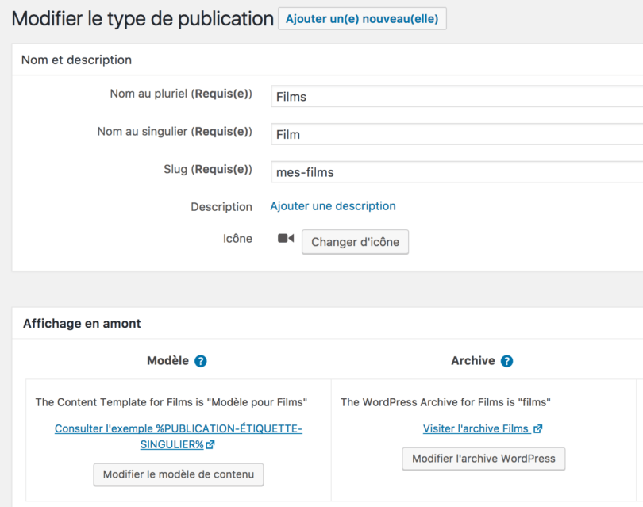Click the Changer d'icône button
This screenshot has height=507, width=643.
[x=355, y=242]
